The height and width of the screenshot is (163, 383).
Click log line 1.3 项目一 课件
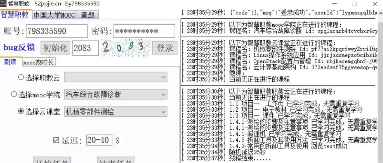[266, 116]
